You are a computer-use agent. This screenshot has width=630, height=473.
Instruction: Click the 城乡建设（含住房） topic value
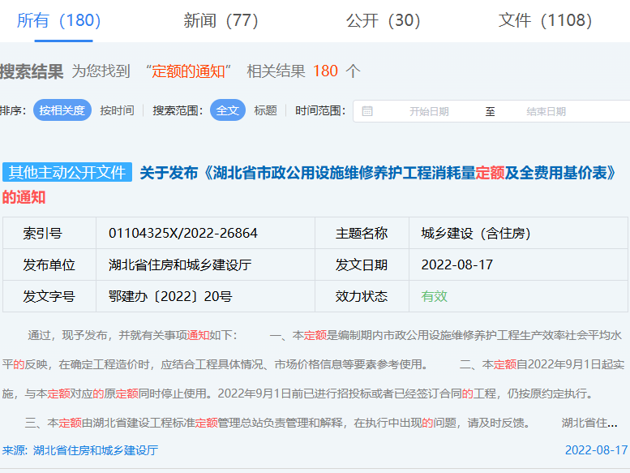[x=476, y=234]
